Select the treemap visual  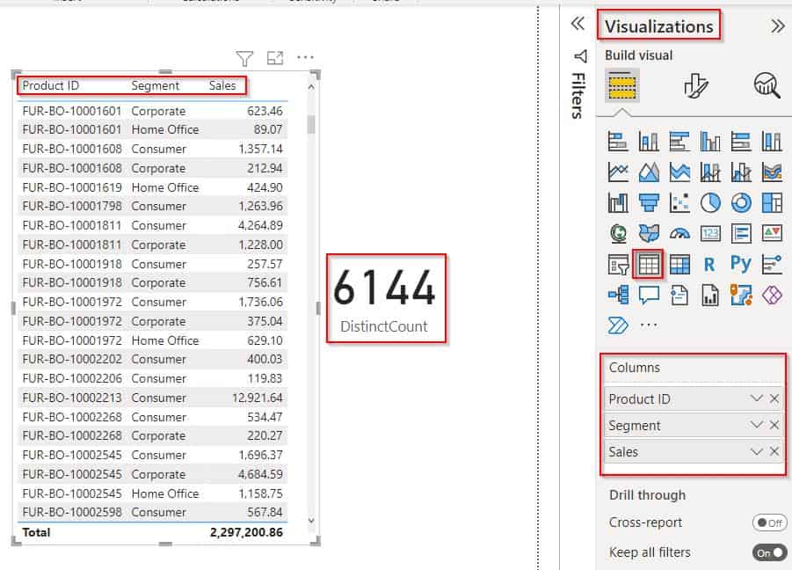tap(772, 203)
